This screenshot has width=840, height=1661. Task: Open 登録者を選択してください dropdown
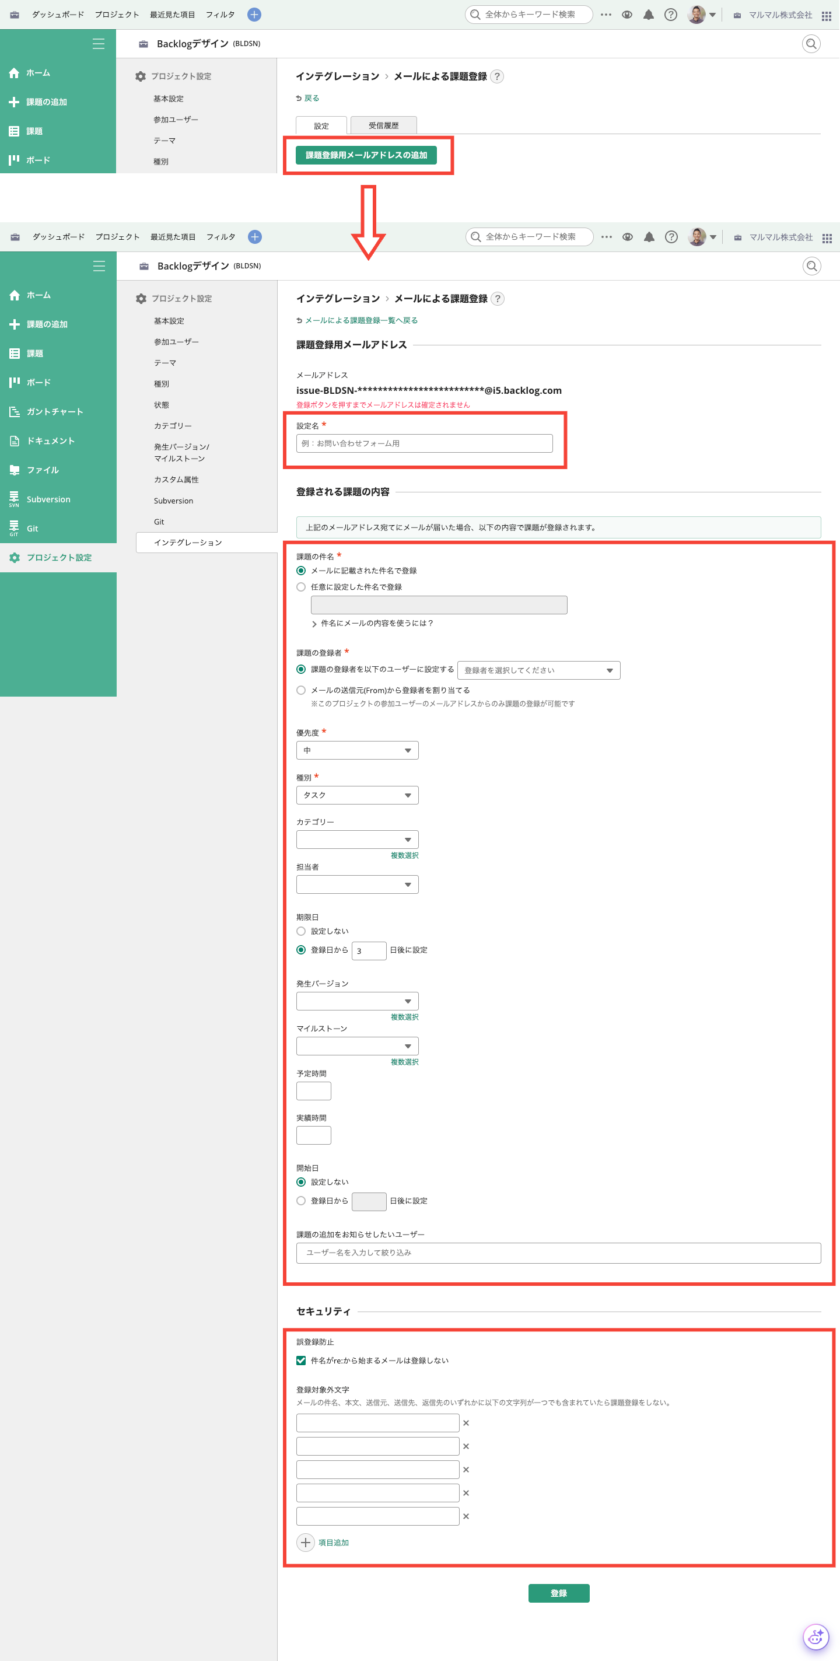(539, 670)
